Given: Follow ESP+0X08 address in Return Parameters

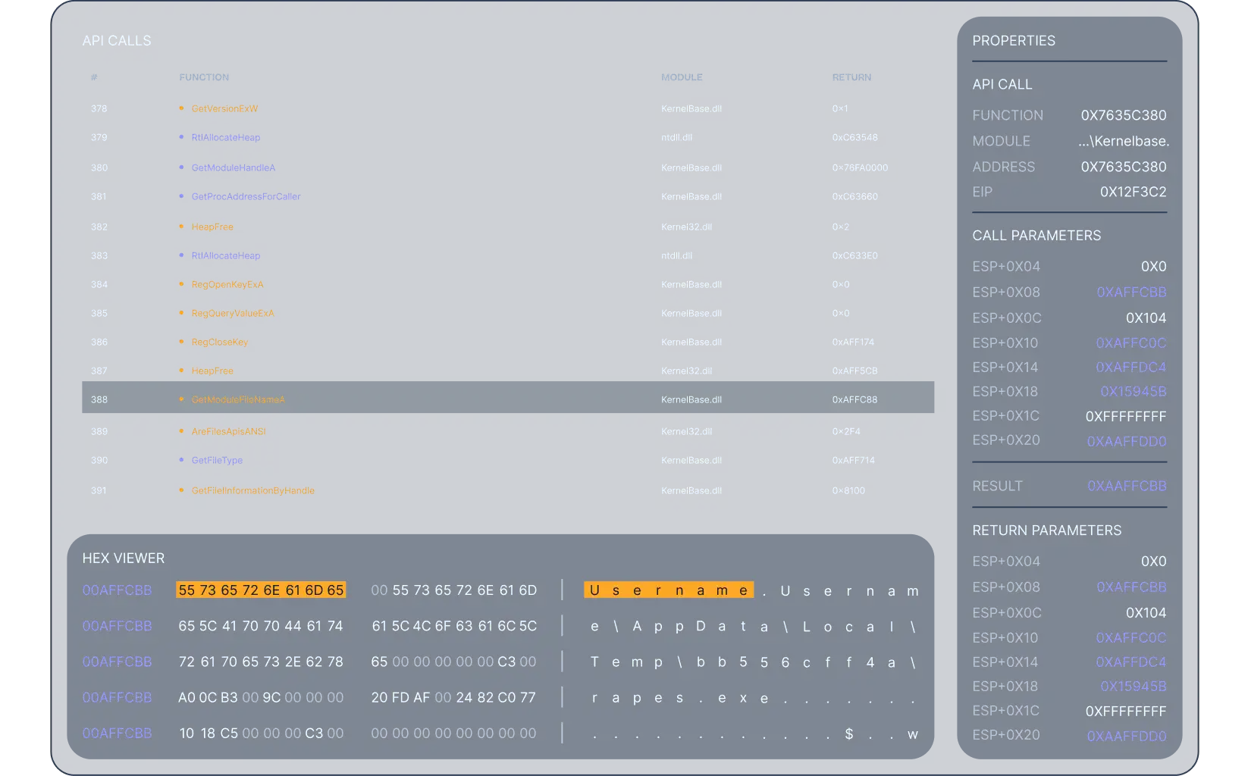Looking at the screenshot, I should 1131,587.
